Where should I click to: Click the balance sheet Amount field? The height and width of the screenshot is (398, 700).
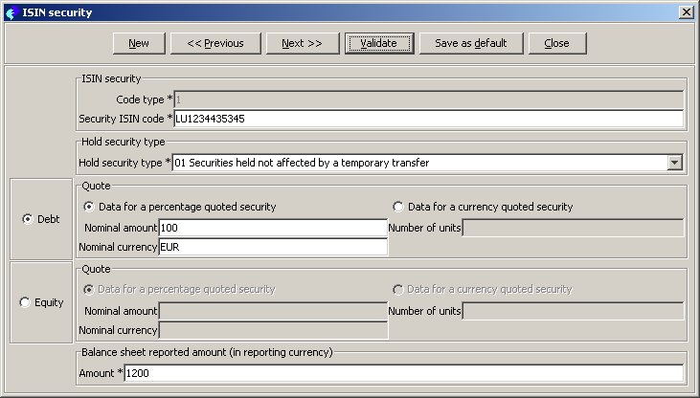[x=404, y=373]
